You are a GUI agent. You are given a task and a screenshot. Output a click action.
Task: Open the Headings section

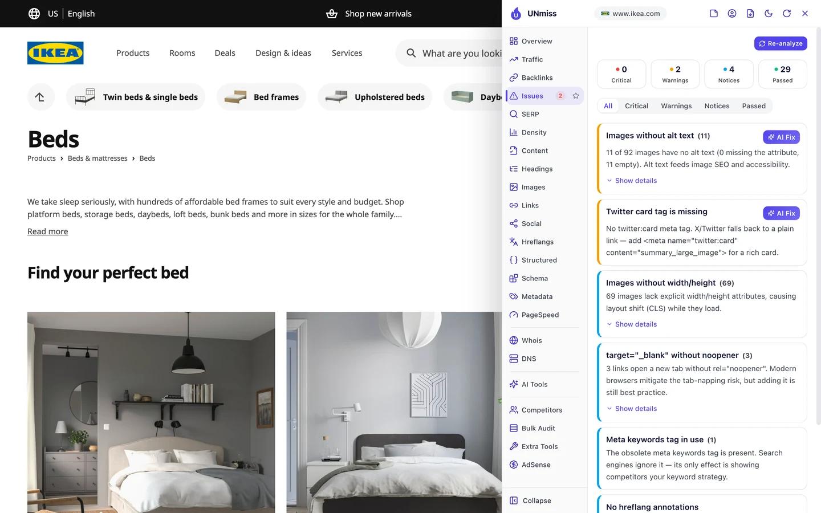tap(544, 169)
